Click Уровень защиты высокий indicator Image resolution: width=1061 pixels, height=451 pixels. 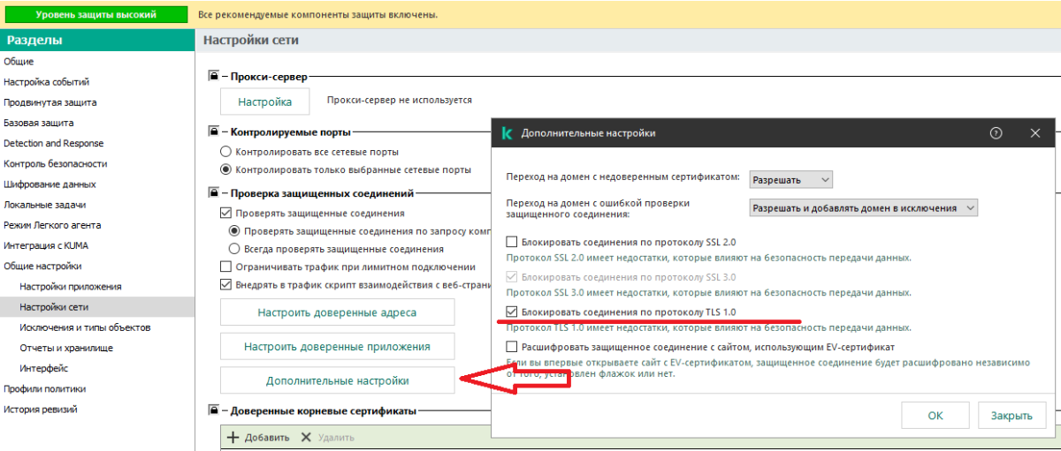95,15
